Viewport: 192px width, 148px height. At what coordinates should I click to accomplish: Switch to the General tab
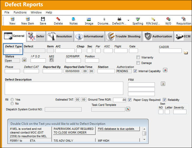point(14,36)
